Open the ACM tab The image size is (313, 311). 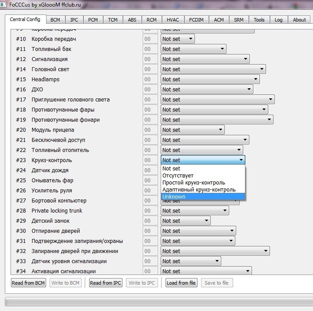coord(219,20)
